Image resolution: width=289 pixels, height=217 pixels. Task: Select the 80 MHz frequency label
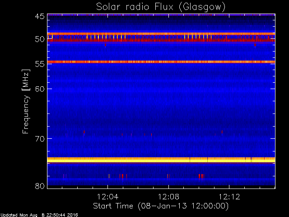click(x=40, y=186)
